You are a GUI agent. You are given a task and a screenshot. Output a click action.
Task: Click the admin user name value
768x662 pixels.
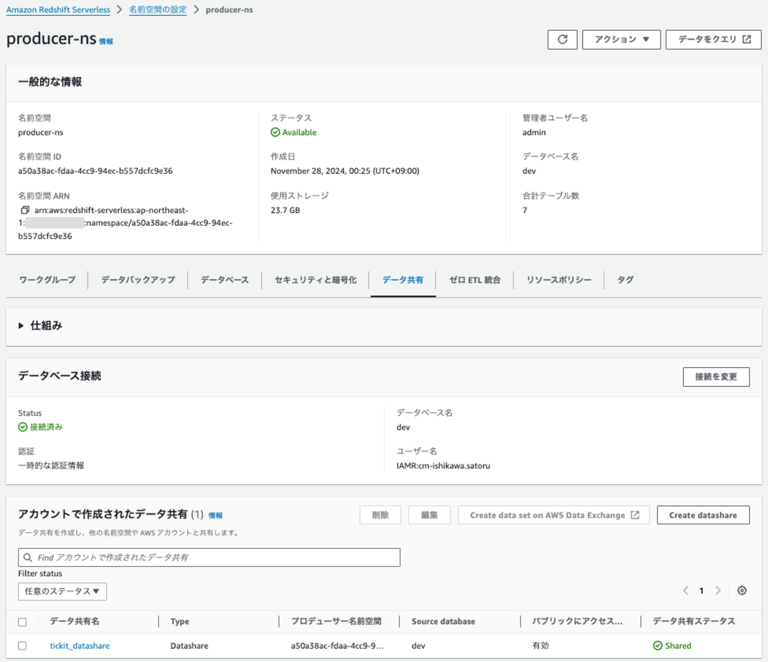[x=534, y=132]
